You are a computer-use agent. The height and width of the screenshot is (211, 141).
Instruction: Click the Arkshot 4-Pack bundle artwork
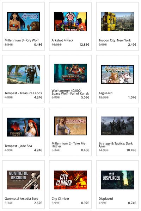[70, 21]
